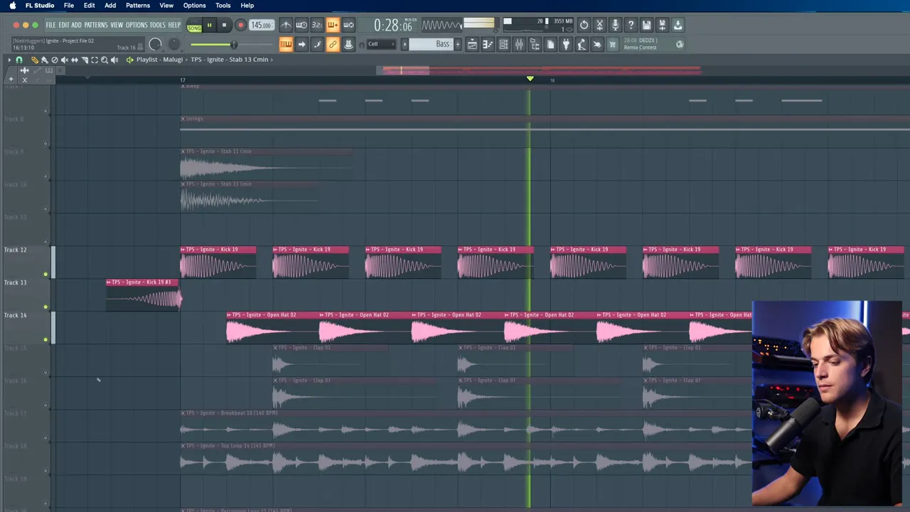Open the channel rack icon
Image resolution: width=910 pixels, height=512 pixels.
503,45
